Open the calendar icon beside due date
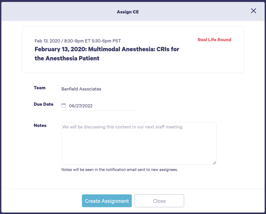This screenshot has height=214, width=266. 63,106
